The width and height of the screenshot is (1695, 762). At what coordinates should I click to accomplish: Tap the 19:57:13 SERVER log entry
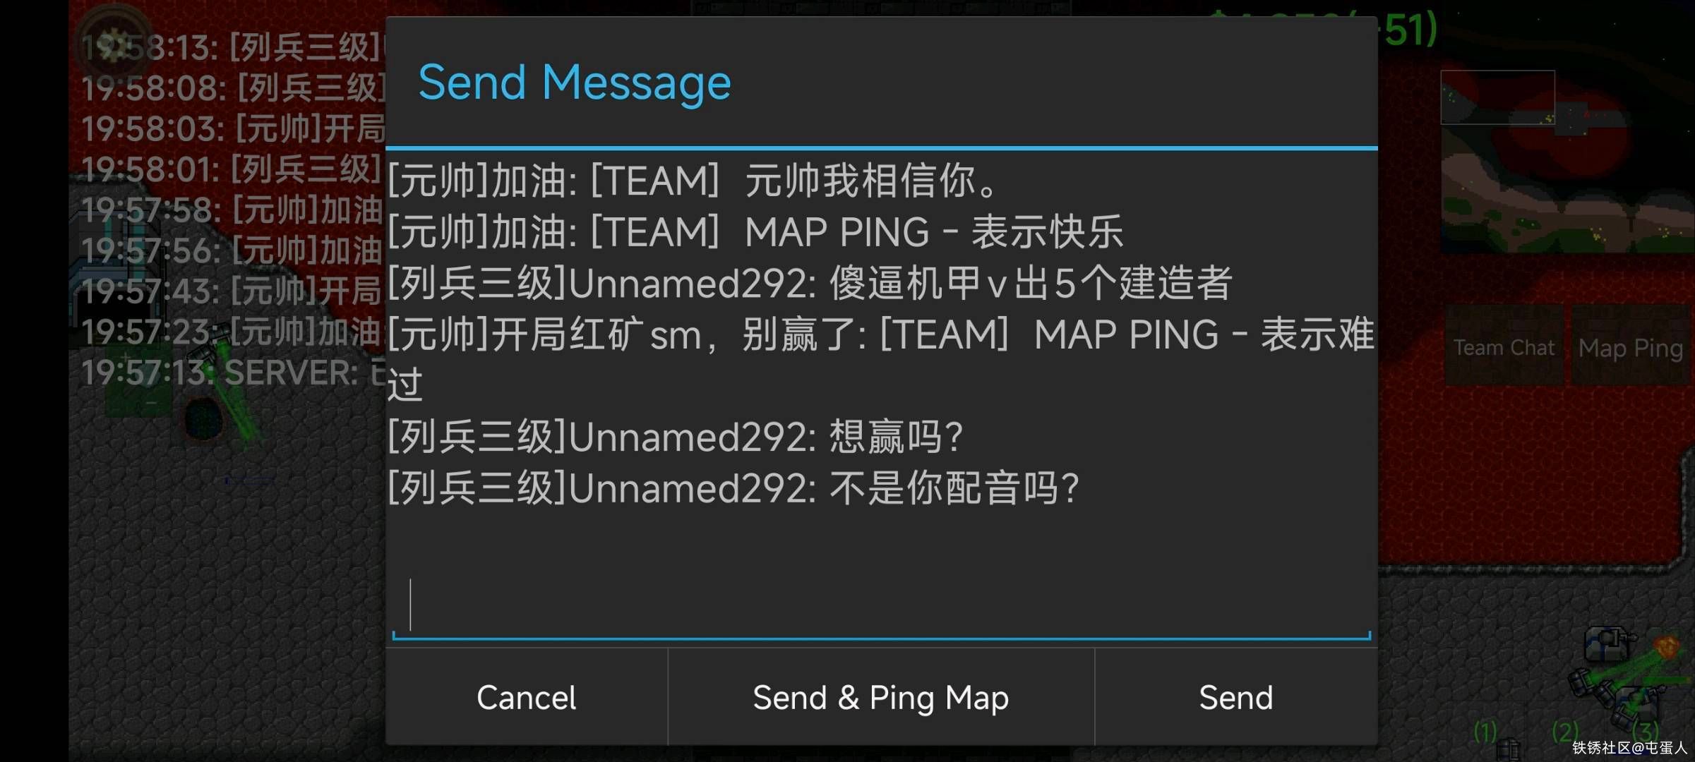tap(233, 373)
